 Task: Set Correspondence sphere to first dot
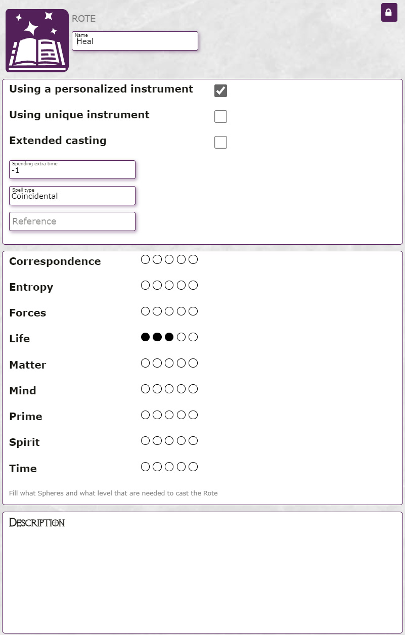[145, 259]
